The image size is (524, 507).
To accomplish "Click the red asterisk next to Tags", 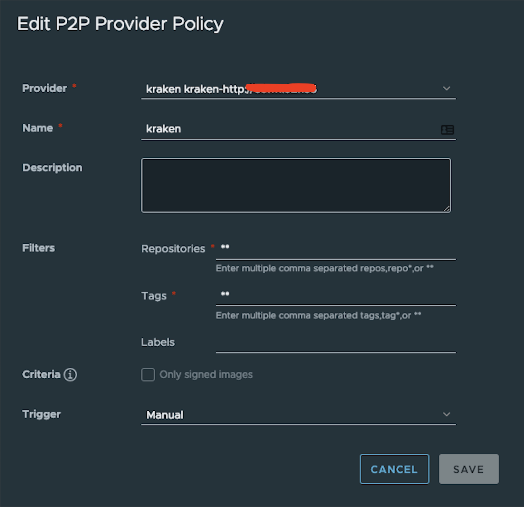I will click(173, 293).
